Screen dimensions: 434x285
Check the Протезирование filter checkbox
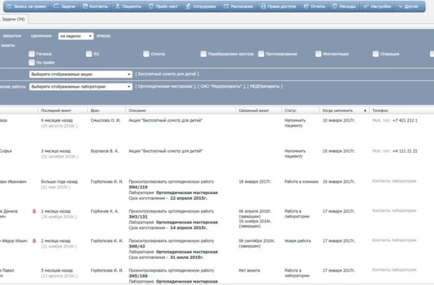(x=261, y=53)
